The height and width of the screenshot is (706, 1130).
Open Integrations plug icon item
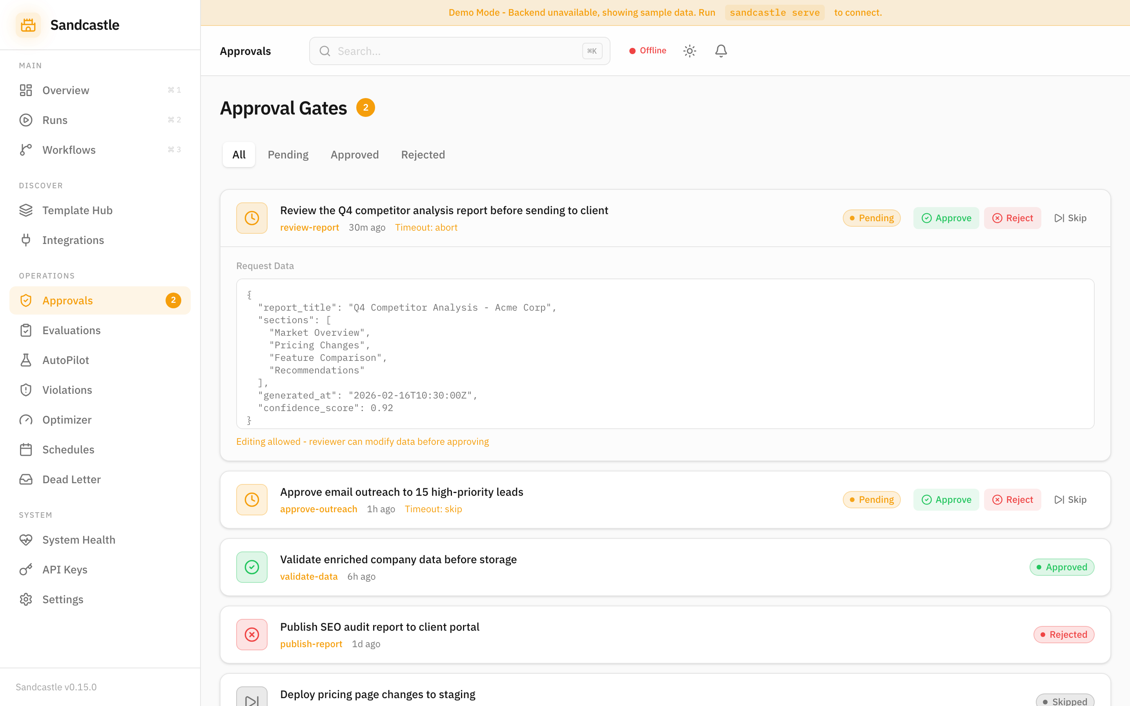click(x=73, y=240)
